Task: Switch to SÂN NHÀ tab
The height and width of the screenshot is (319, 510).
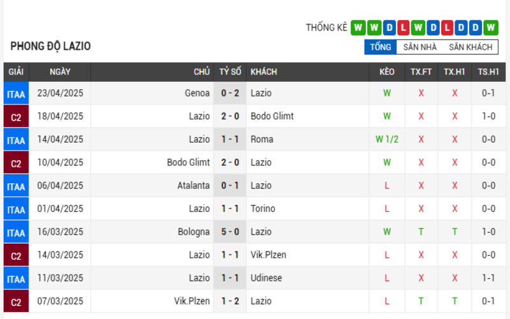Action: tap(419, 47)
